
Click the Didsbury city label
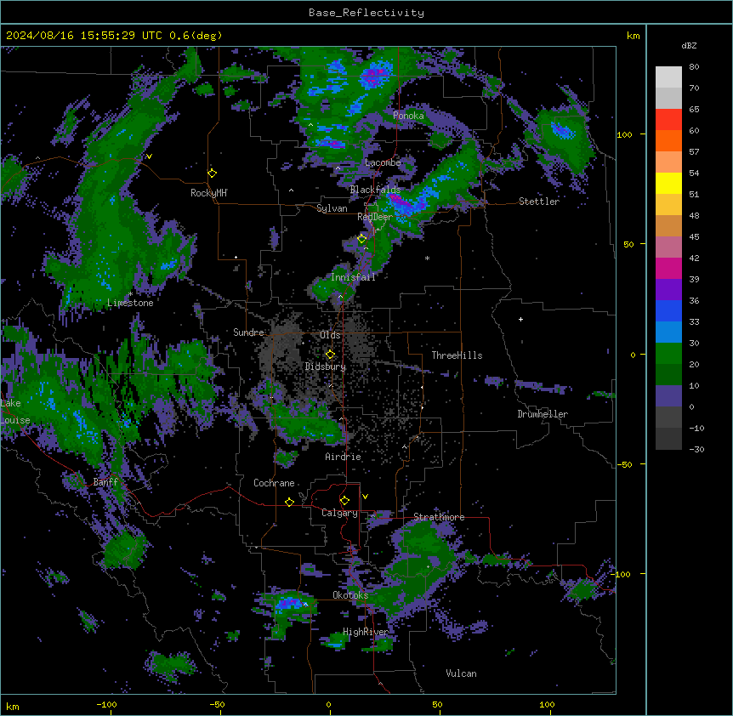coord(326,367)
